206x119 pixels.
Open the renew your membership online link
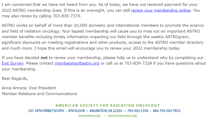coord(160,10)
